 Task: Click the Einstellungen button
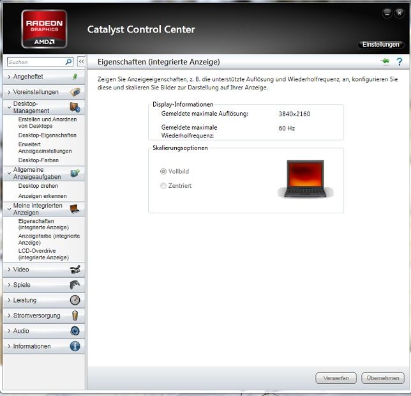pyautogui.click(x=380, y=44)
